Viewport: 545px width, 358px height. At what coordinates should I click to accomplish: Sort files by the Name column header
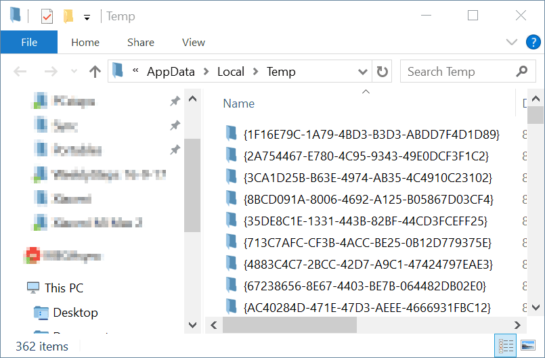(239, 104)
